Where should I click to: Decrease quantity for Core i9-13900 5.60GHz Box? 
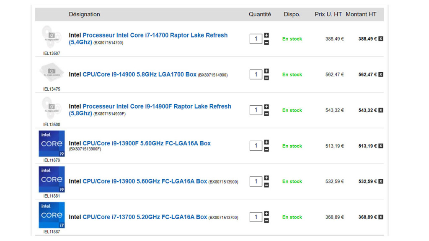[x=266, y=185]
